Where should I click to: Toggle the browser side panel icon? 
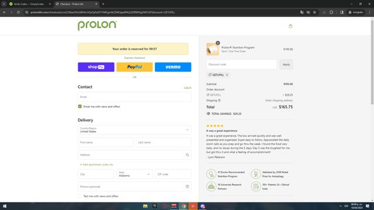342,12
